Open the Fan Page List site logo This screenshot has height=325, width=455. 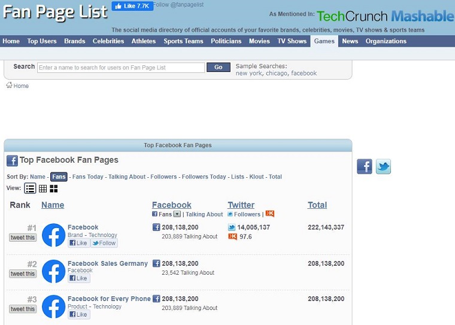[x=55, y=12]
